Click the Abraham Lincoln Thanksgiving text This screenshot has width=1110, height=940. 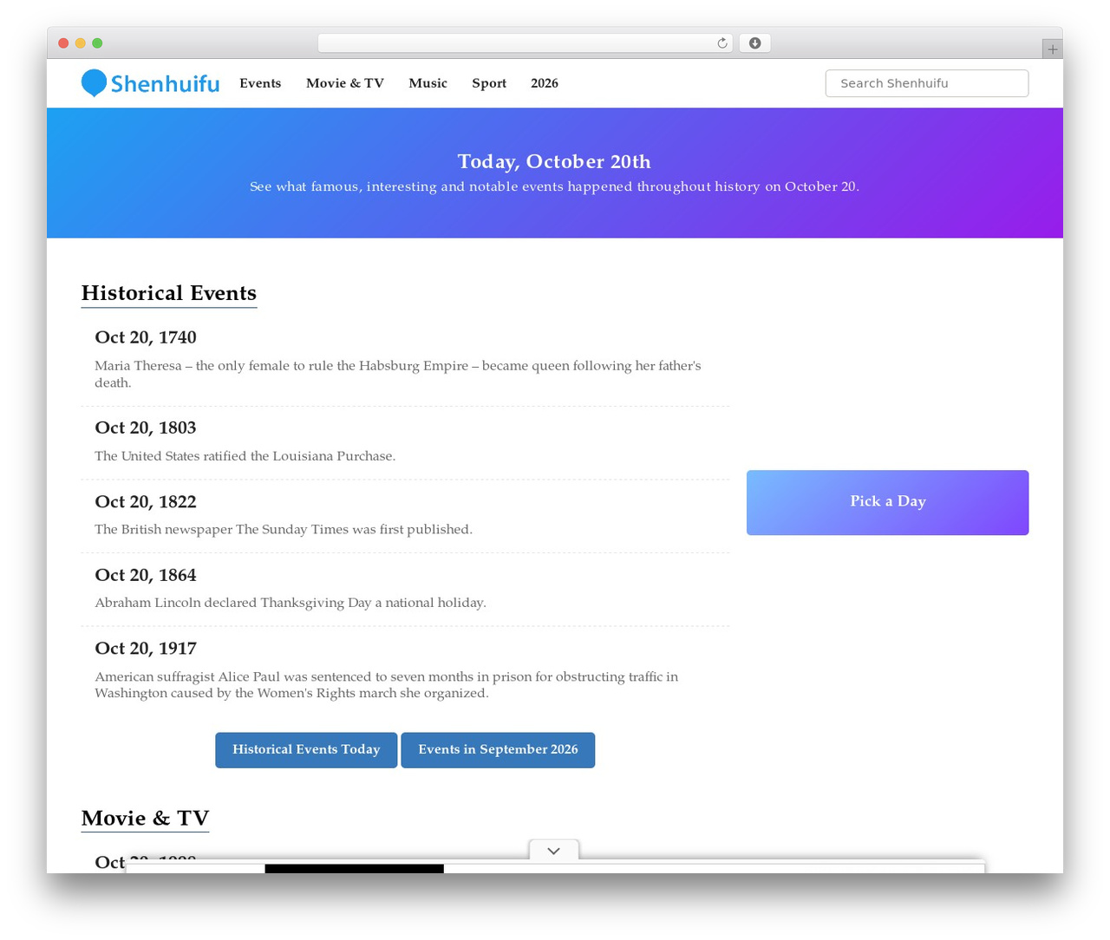[x=291, y=603]
